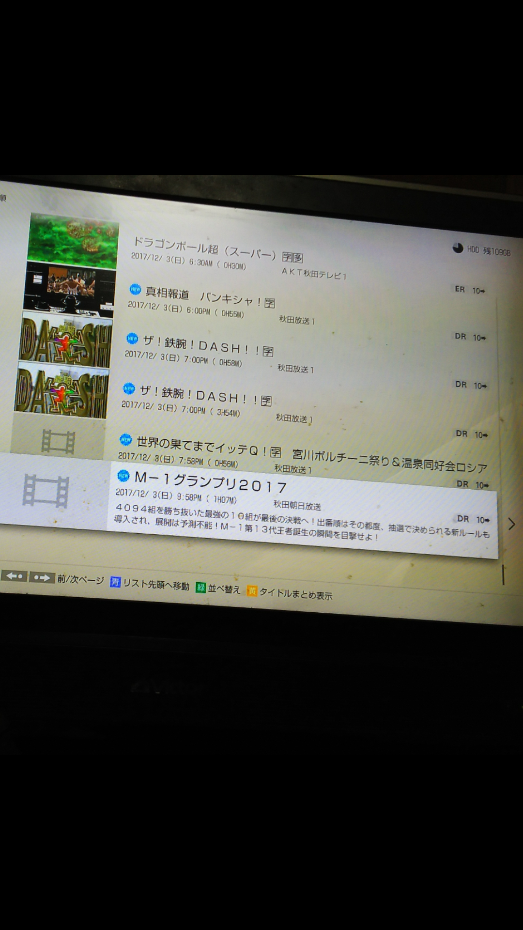This screenshot has height=930, width=523.
Task: Click ER recording mode label
Action: click(x=460, y=289)
